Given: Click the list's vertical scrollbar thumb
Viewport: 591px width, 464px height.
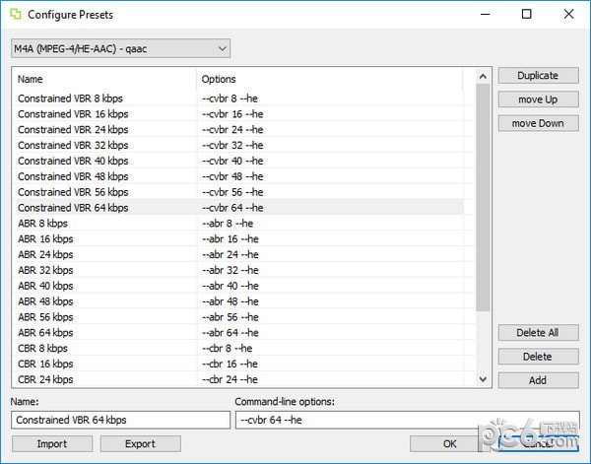Looking at the screenshot, I should [483, 197].
